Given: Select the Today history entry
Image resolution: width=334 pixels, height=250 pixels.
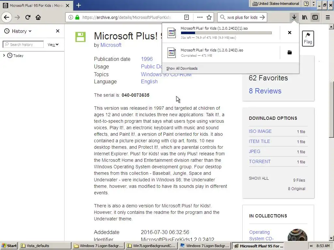Looking at the screenshot, I should (x=18, y=56).
